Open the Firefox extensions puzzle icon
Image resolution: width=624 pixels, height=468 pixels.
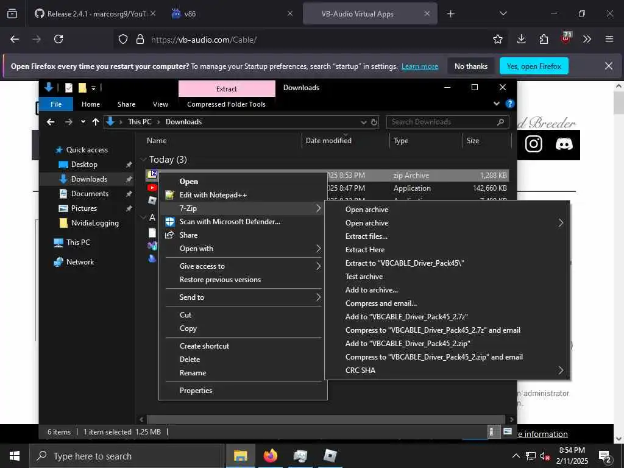pyautogui.click(x=544, y=39)
